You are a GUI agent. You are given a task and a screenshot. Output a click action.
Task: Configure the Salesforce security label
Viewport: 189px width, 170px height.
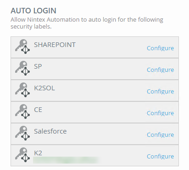tap(160, 135)
